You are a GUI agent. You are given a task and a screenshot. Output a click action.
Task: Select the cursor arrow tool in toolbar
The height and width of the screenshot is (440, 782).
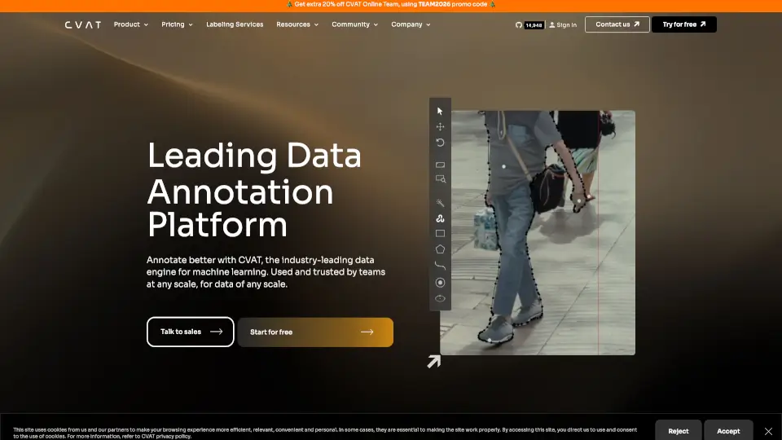click(x=440, y=111)
